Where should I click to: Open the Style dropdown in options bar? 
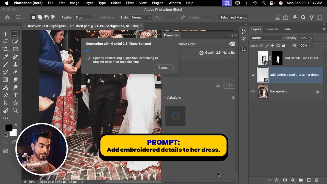click(x=141, y=17)
